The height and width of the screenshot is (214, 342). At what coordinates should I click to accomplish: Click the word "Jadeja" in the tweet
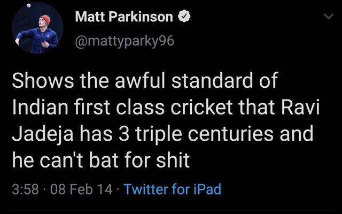tap(43, 134)
